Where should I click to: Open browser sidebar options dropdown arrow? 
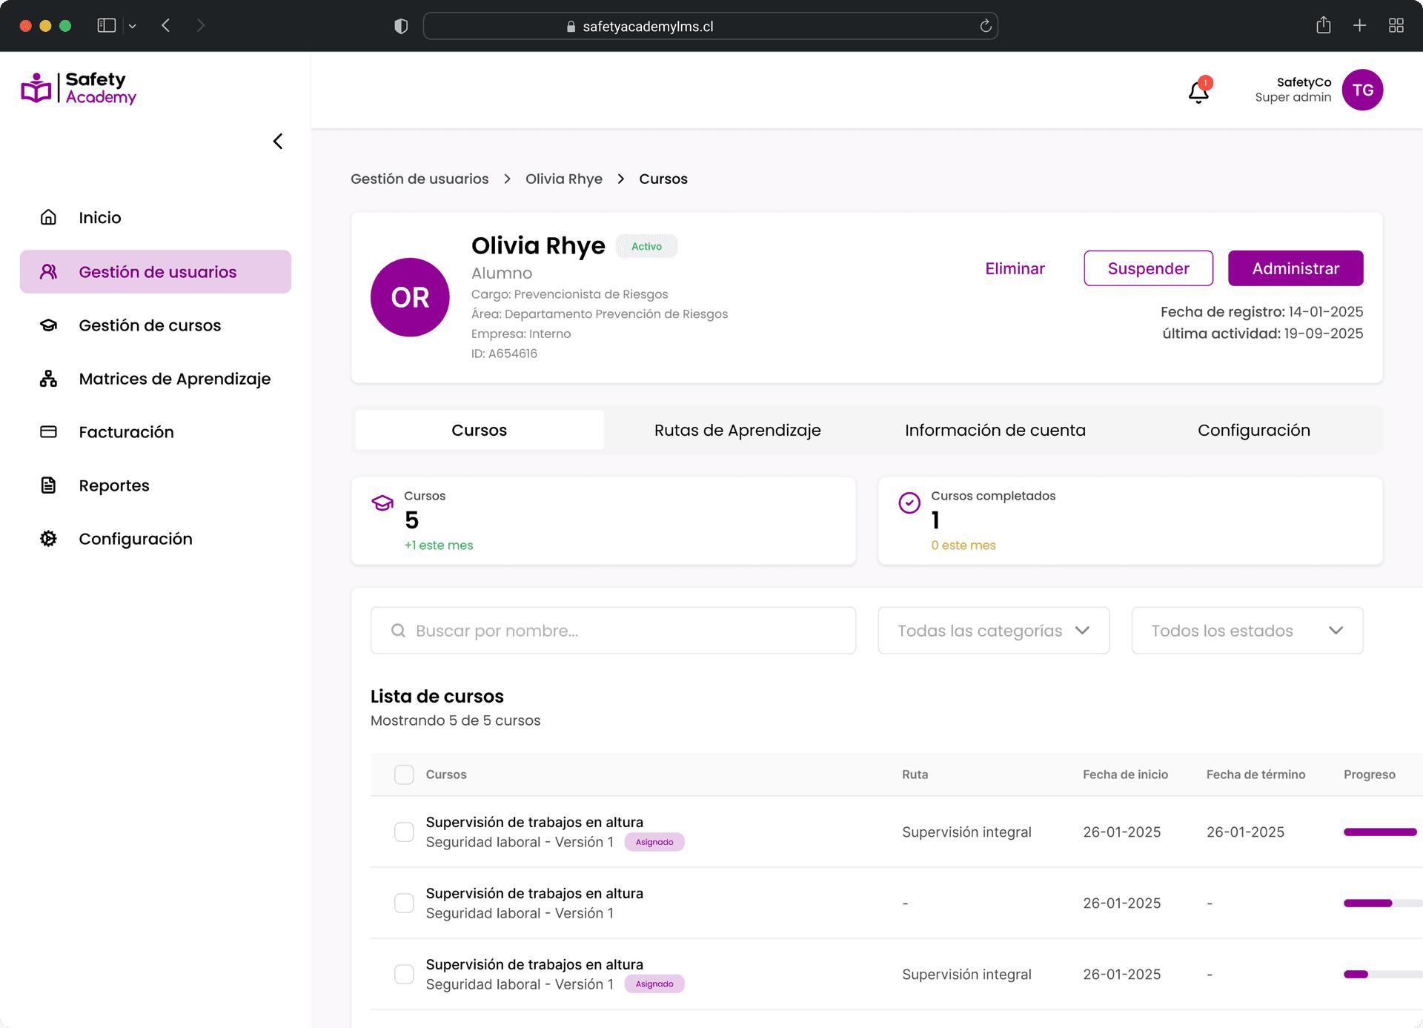pos(133,26)
